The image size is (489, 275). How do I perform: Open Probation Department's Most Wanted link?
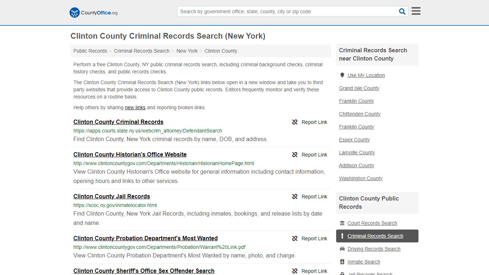pyautogui.click(x=145, y=238)
